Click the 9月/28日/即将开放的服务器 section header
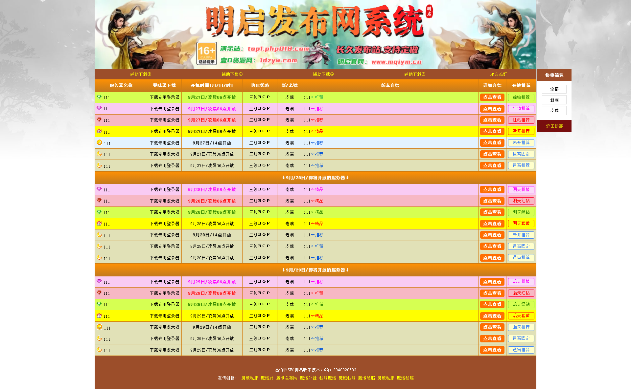 315,178
